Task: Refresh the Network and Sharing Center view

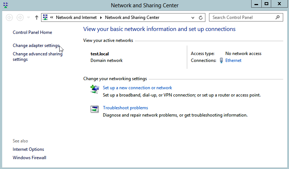Action: [201, 17]
